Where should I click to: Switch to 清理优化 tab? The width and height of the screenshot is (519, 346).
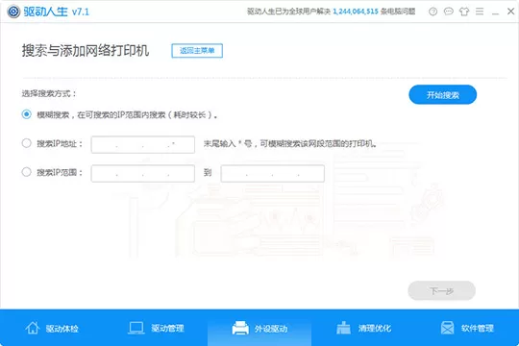(363, 328)
